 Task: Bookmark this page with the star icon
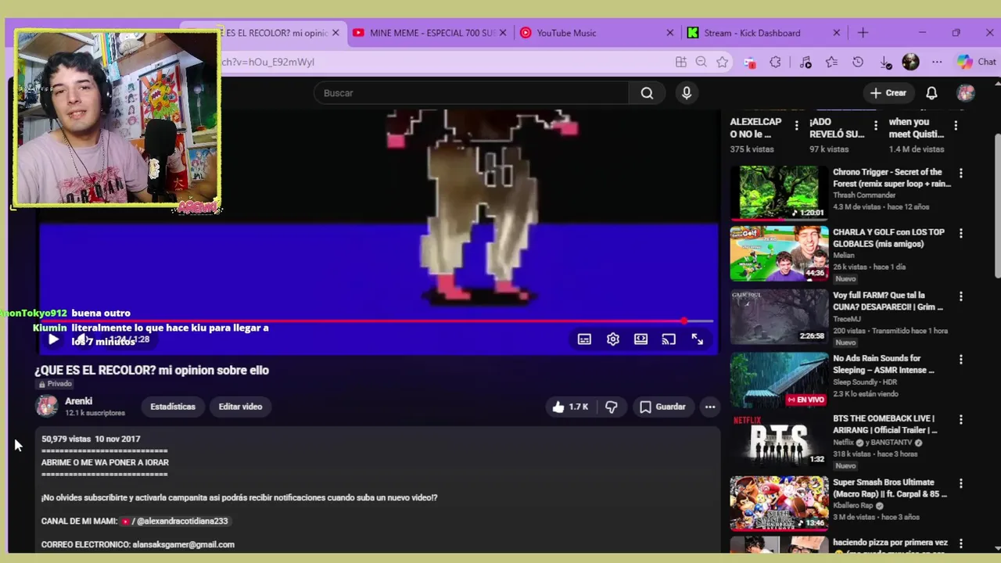[722, 62]
